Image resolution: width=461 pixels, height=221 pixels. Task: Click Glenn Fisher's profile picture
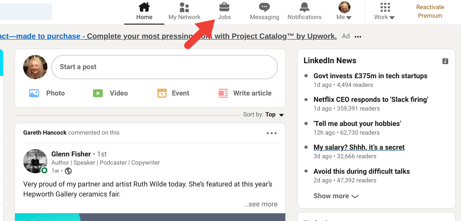(35, 161)
